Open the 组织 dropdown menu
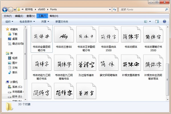171x114 pixels. click(9, 21)
